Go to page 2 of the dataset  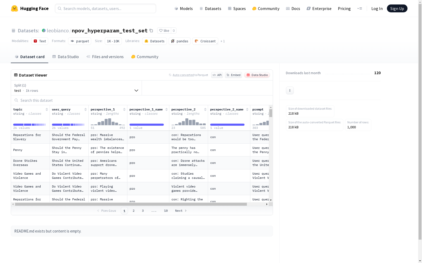click(134, 211)
